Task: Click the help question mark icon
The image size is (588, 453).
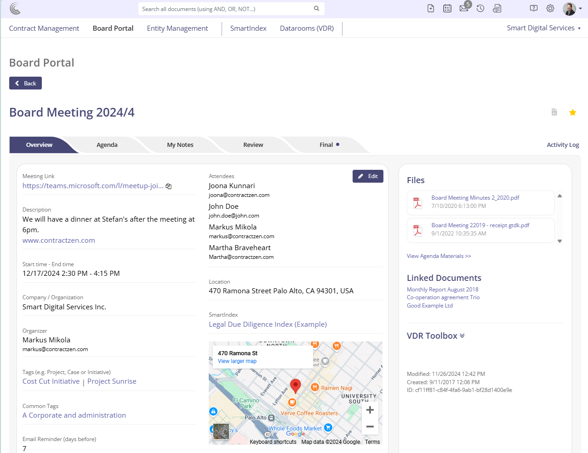Action: tap(533, 8)
